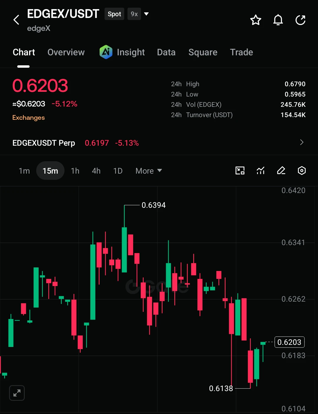This screenshot has height=414, width=318.
Task: Tap the 0.6138 chart low label
Action: 221,388
